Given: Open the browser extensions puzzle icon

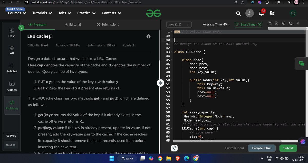Looking at the screenshot, I should point(267,2).
